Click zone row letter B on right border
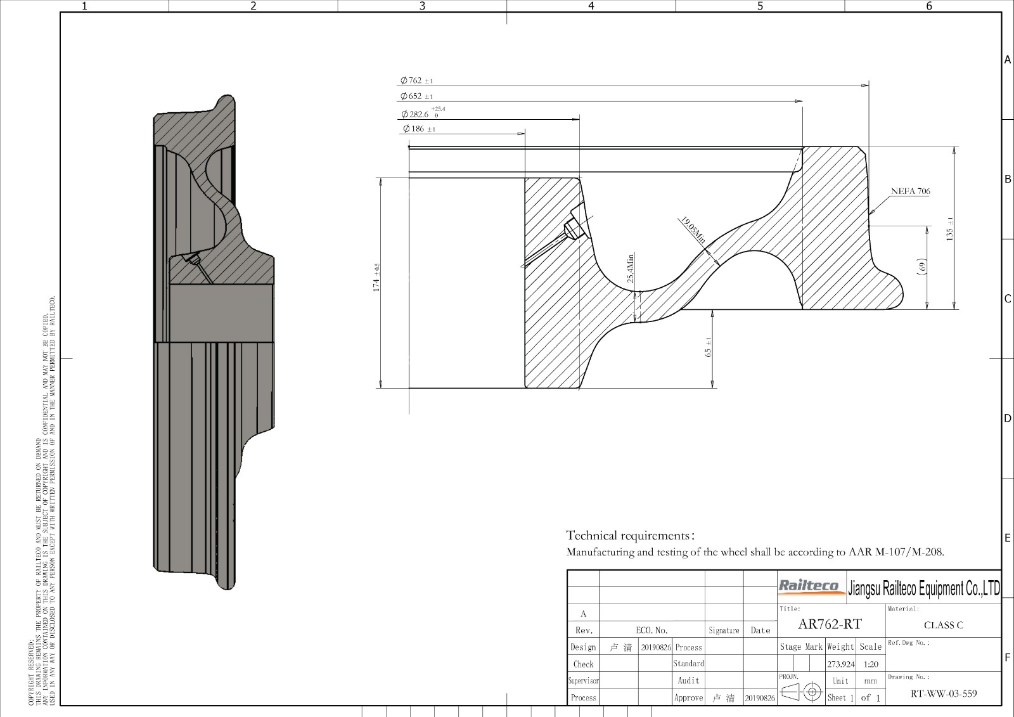1014x717 pixels. click(1008, 179)
